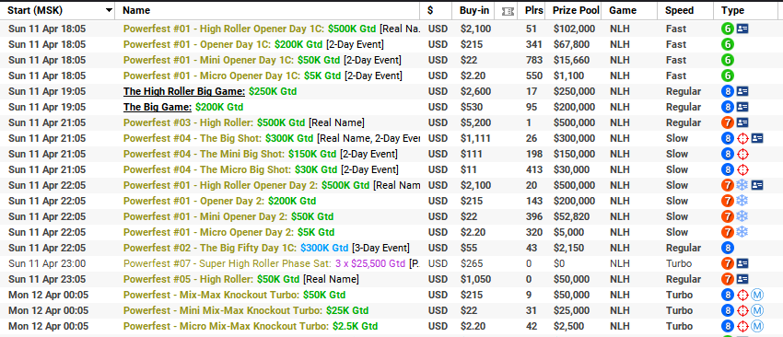Image resolution: width=783 pixels, height=337 pixels.
Task: Click the 8-max icon in The Micro Big Shot row
Action: [728, 169]
